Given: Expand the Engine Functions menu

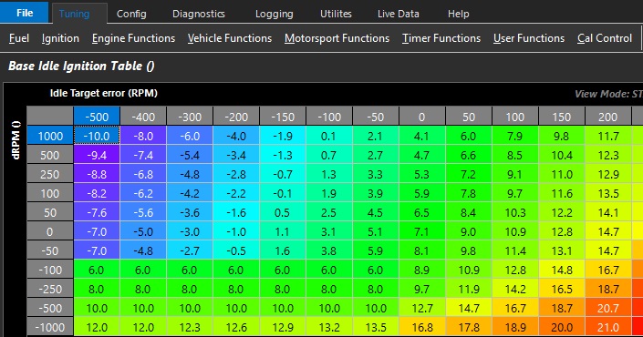Looking at the screenshot, I should pos(133,38).
